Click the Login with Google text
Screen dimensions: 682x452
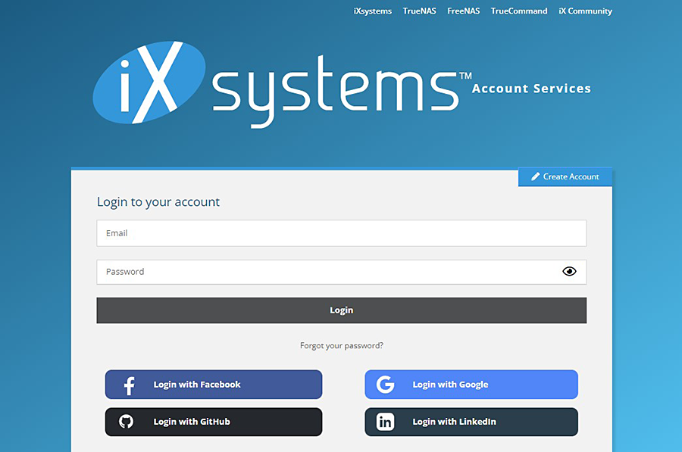pos(450,385)
